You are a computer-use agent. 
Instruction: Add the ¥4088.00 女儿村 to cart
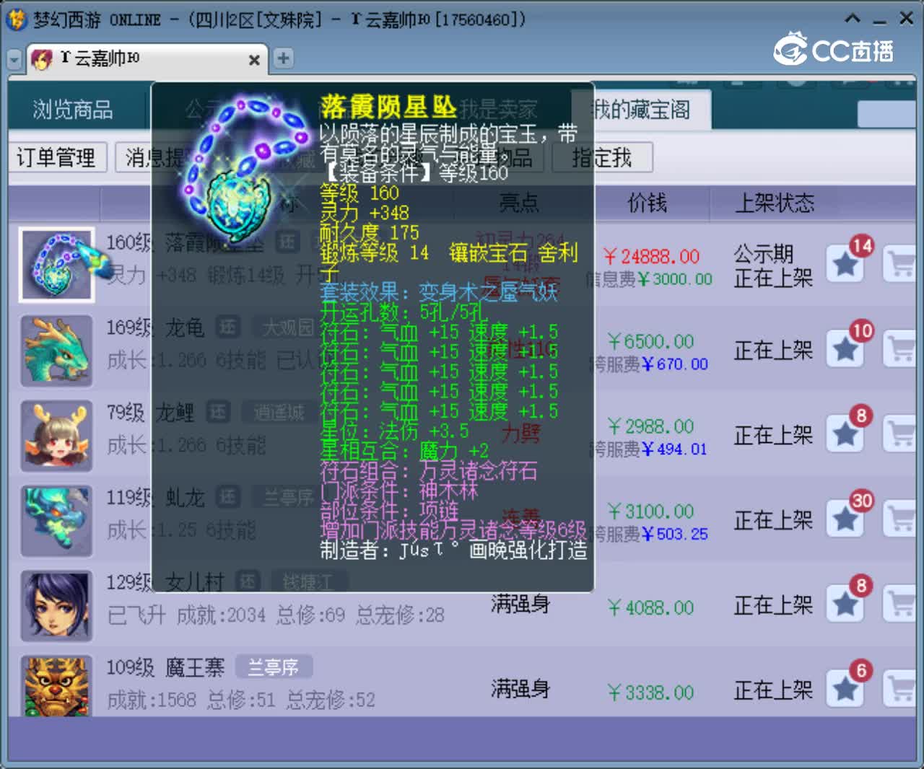(900, 605)
